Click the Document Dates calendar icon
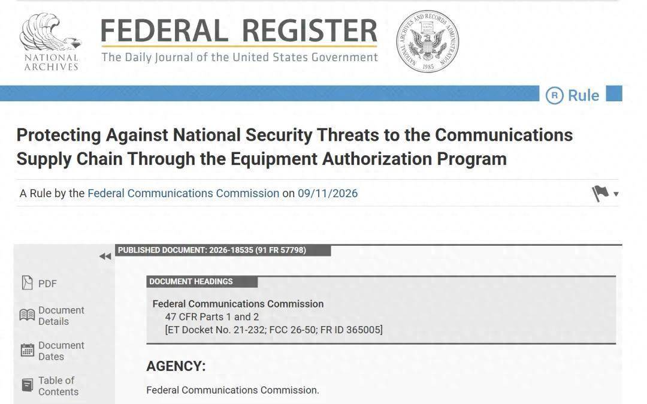Screen dimensions: 647x404 pos(27,351)
